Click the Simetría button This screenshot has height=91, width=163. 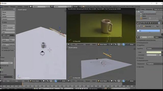(8, 19)
